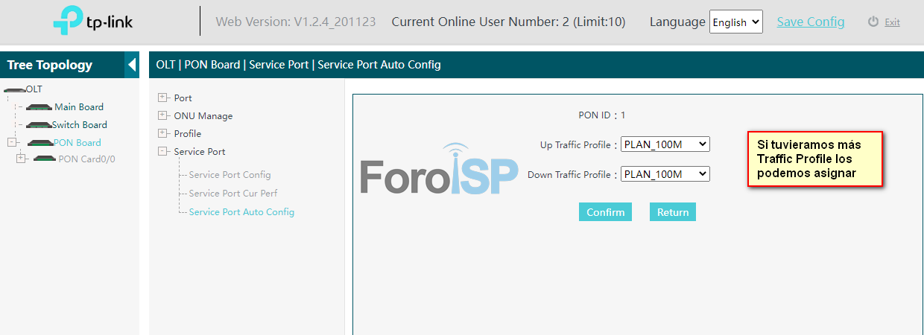Collapse the Tree Topology panel arrow
The width and height of the screenshot is (924, 335).
132,65
